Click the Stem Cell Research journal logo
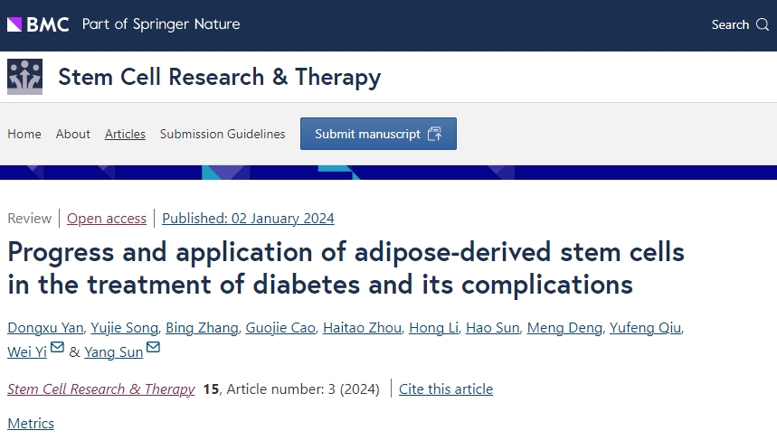The height and width of the screenshot is (440, 777). 25,77
